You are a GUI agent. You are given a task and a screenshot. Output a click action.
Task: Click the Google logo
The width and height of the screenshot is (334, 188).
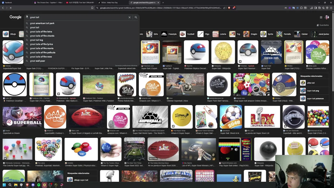(15, 17)
